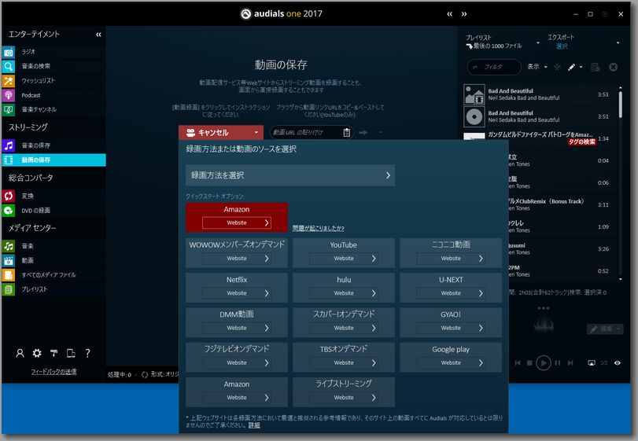638x441 pixels.
Task: Open the Podcast section icon
Action: click(x=9, y=95)
